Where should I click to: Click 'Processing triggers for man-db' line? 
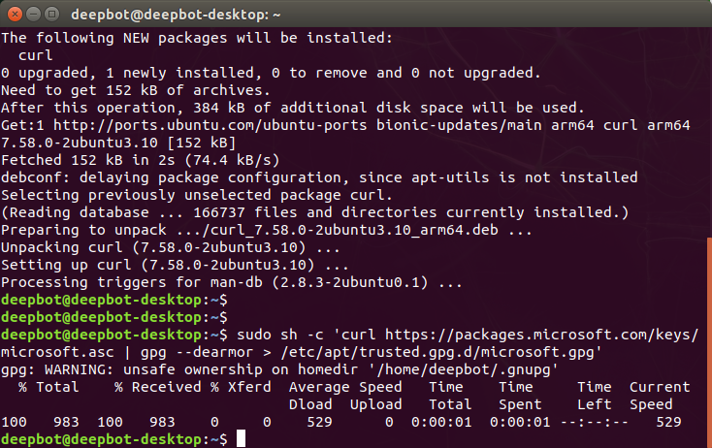(232, 282)
